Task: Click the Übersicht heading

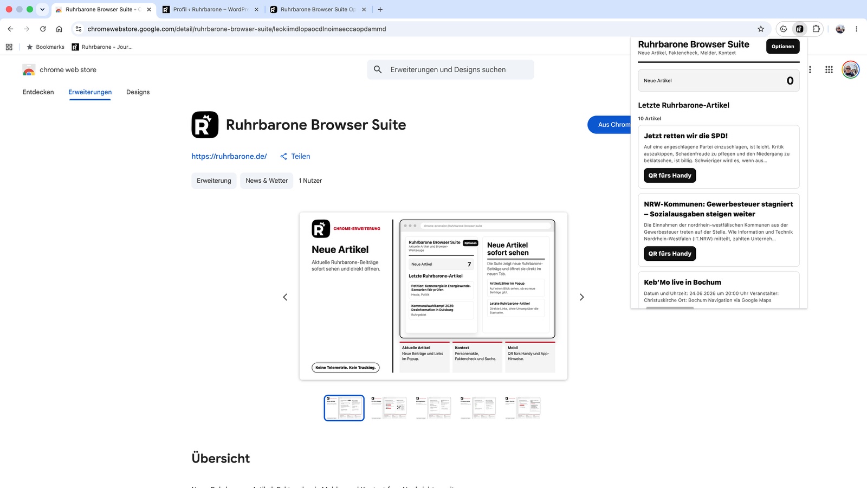Action: (x=221, y=458)
